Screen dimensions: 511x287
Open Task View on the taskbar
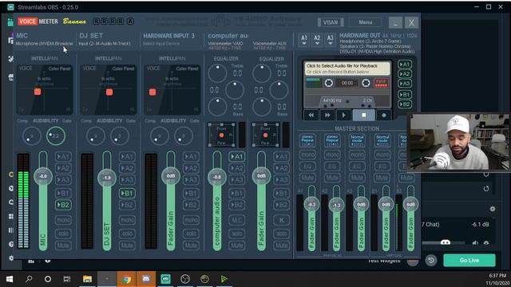(x=67, y=279)
